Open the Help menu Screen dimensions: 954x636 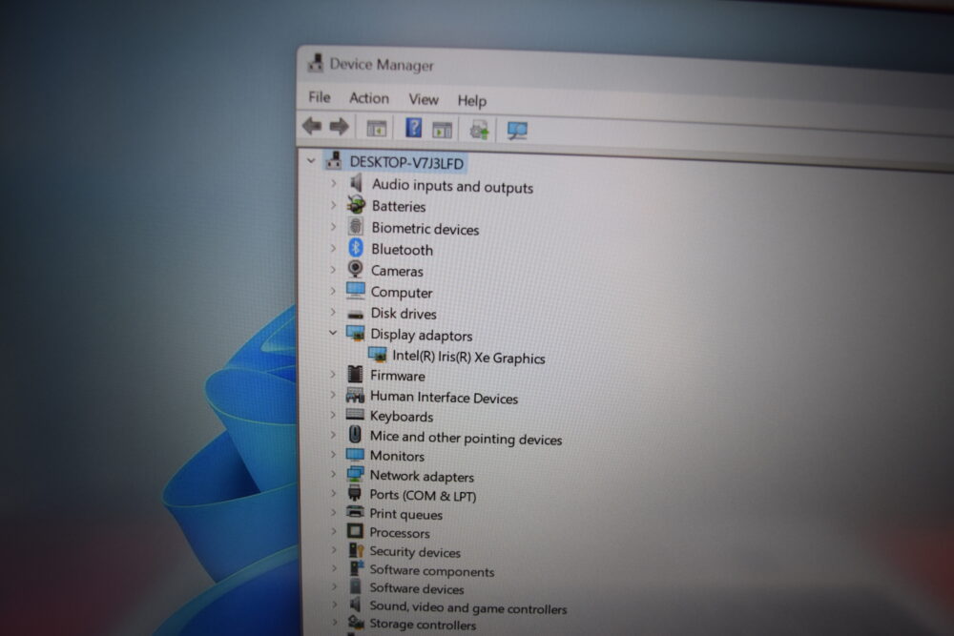tap(472, 100)
